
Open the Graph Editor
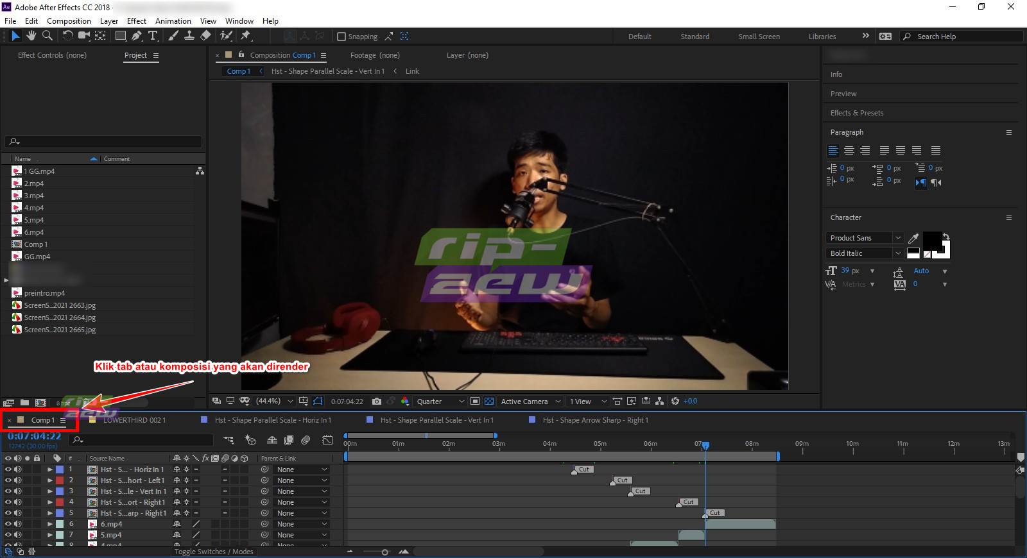327,440
